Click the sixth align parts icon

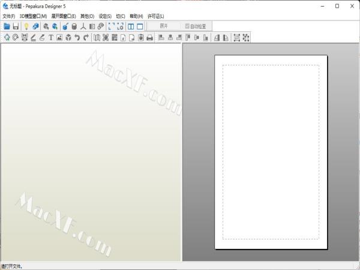pyautogui.click(x=205, y=37)
